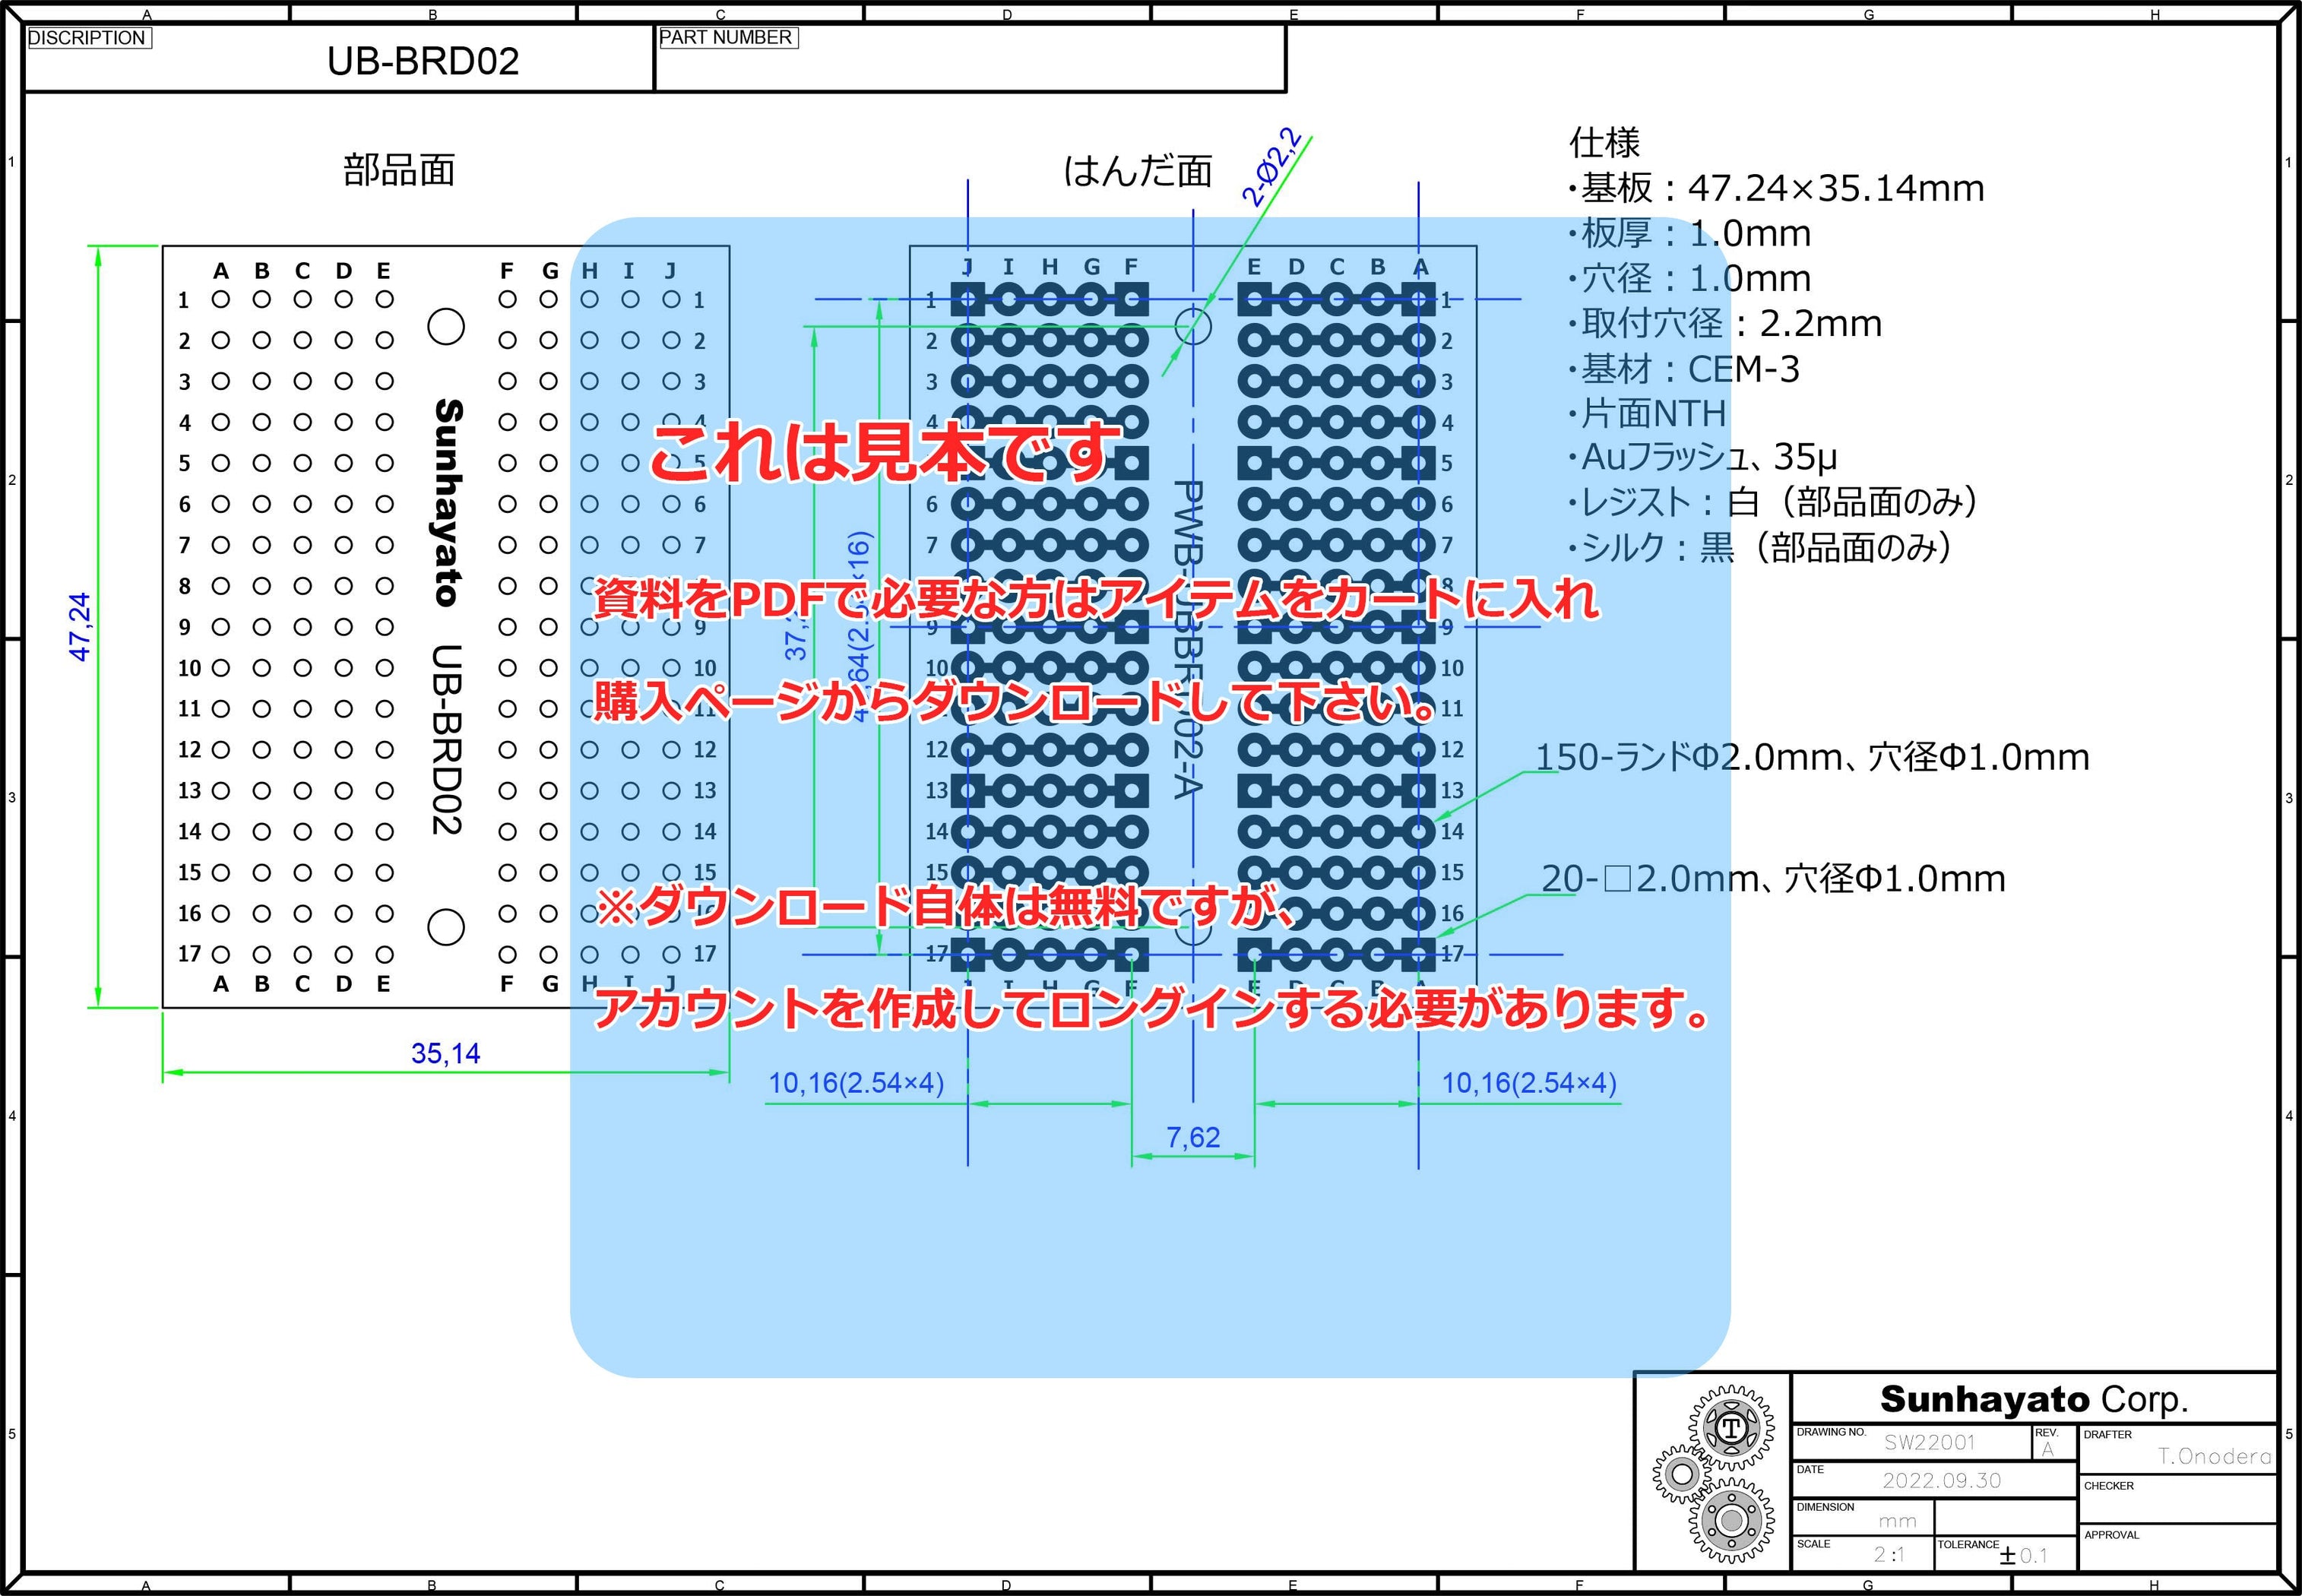
Task: Click the Sunhayato gear logo in title block
Action: coord(1714,1475)
